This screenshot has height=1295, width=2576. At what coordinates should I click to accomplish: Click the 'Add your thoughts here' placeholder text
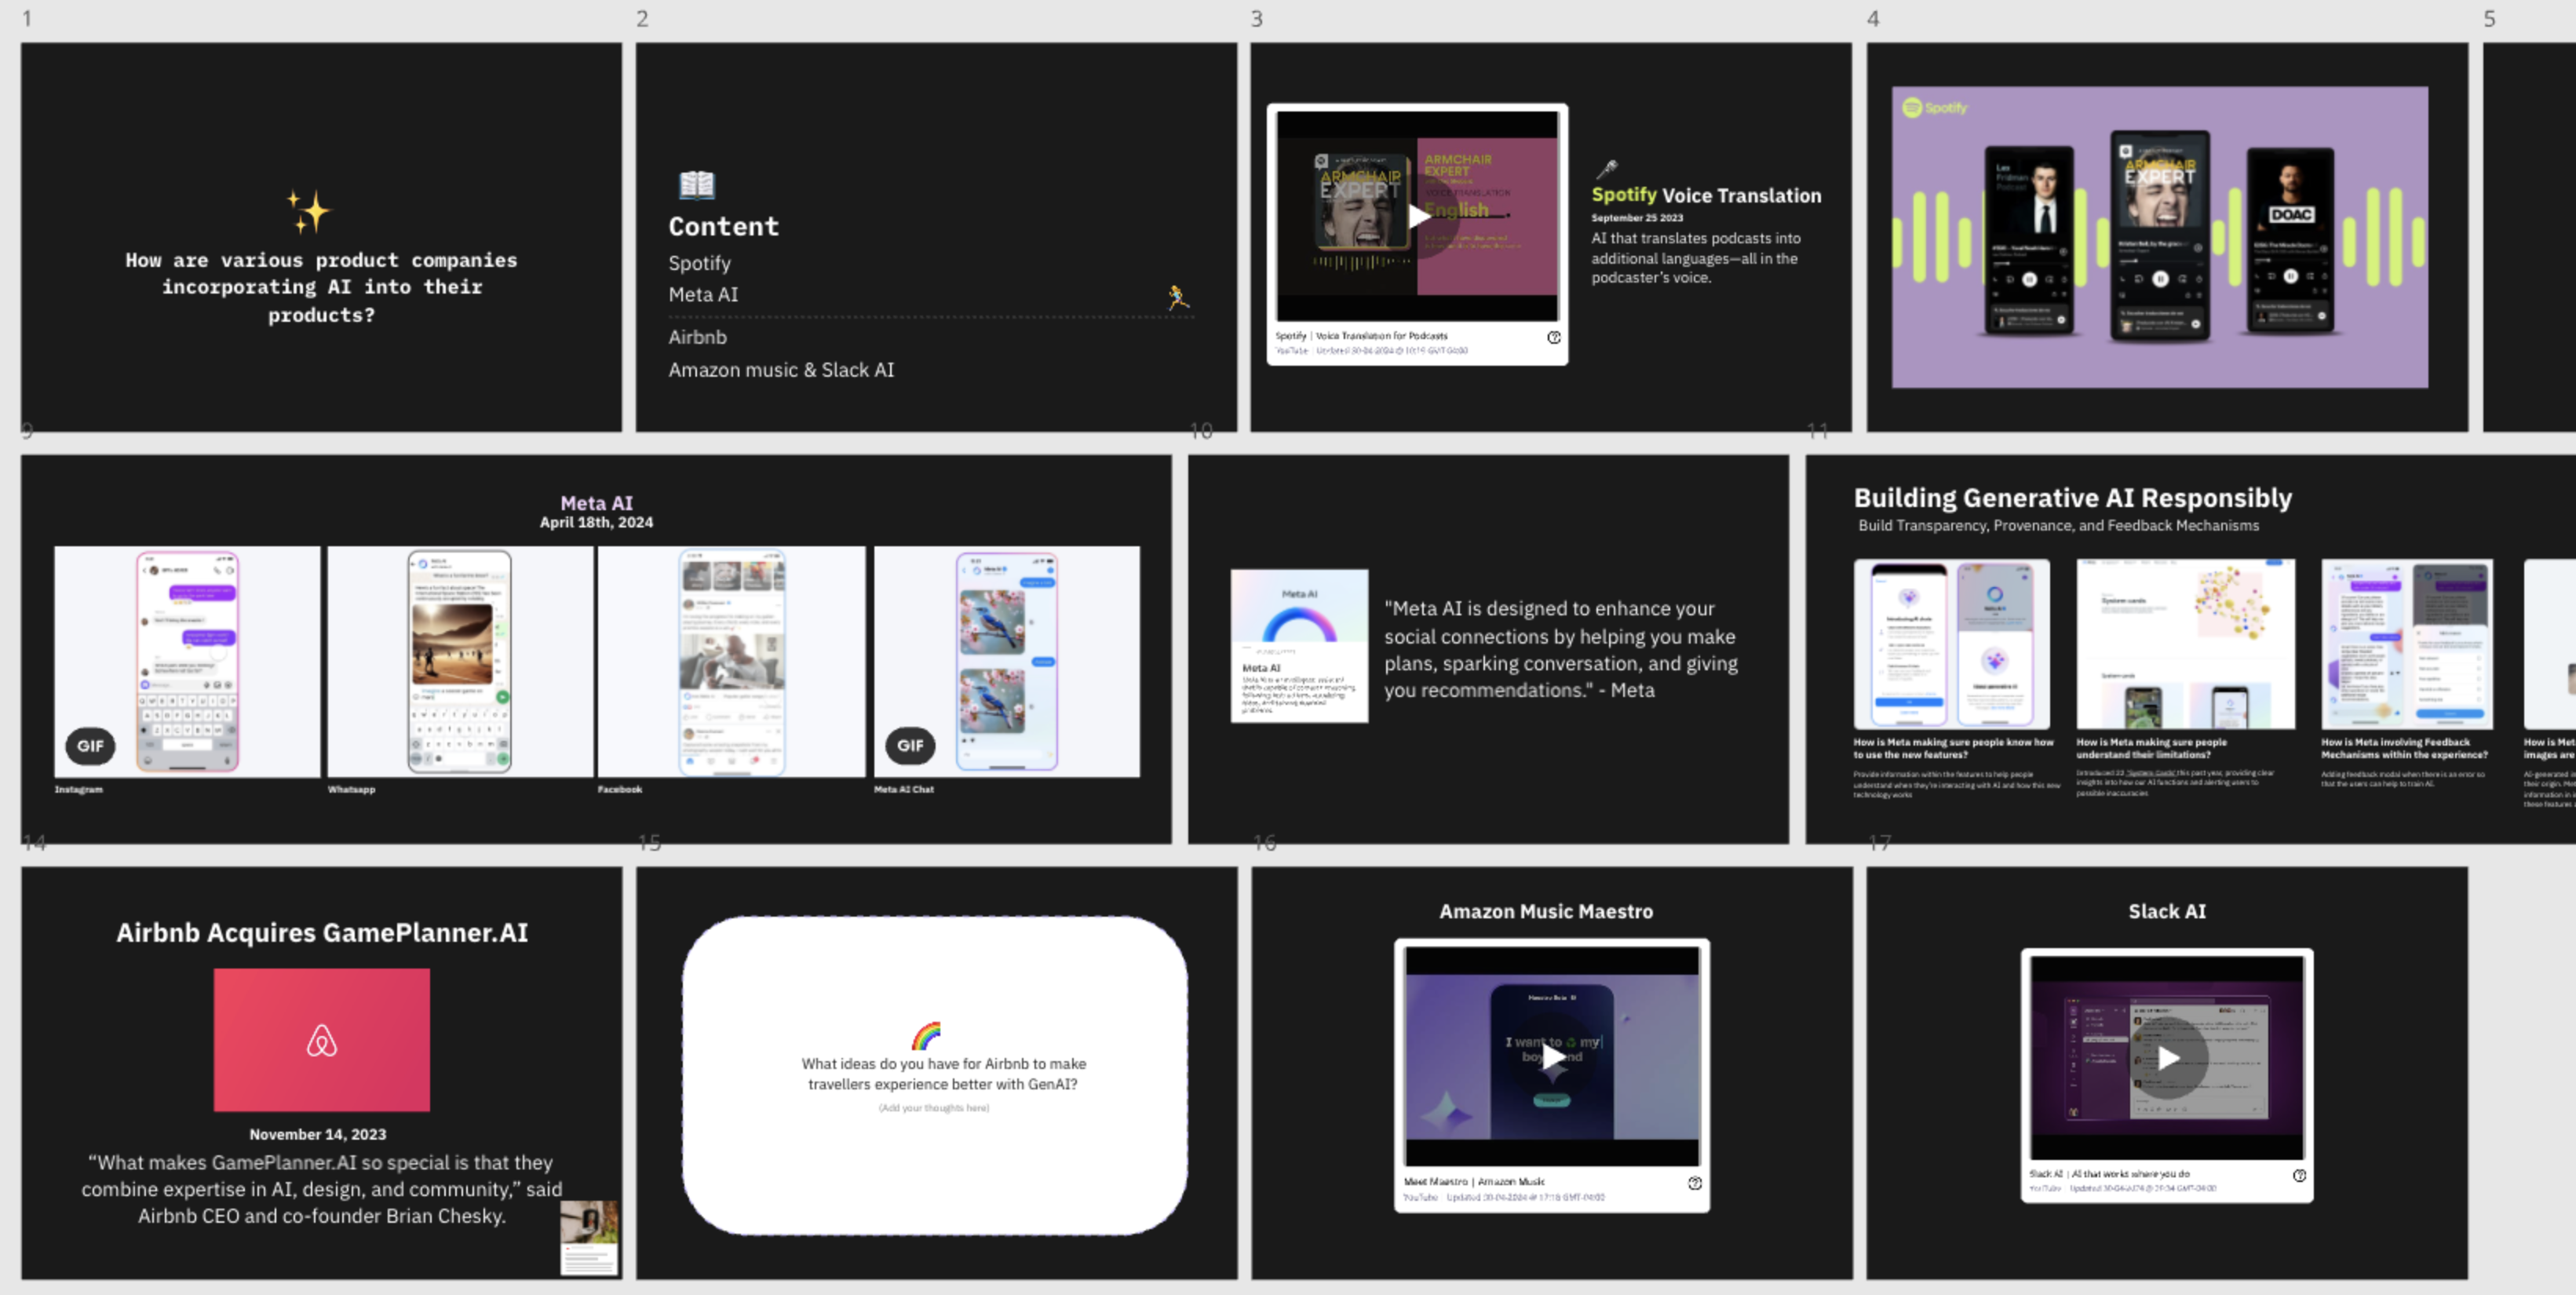[933, 1108]
